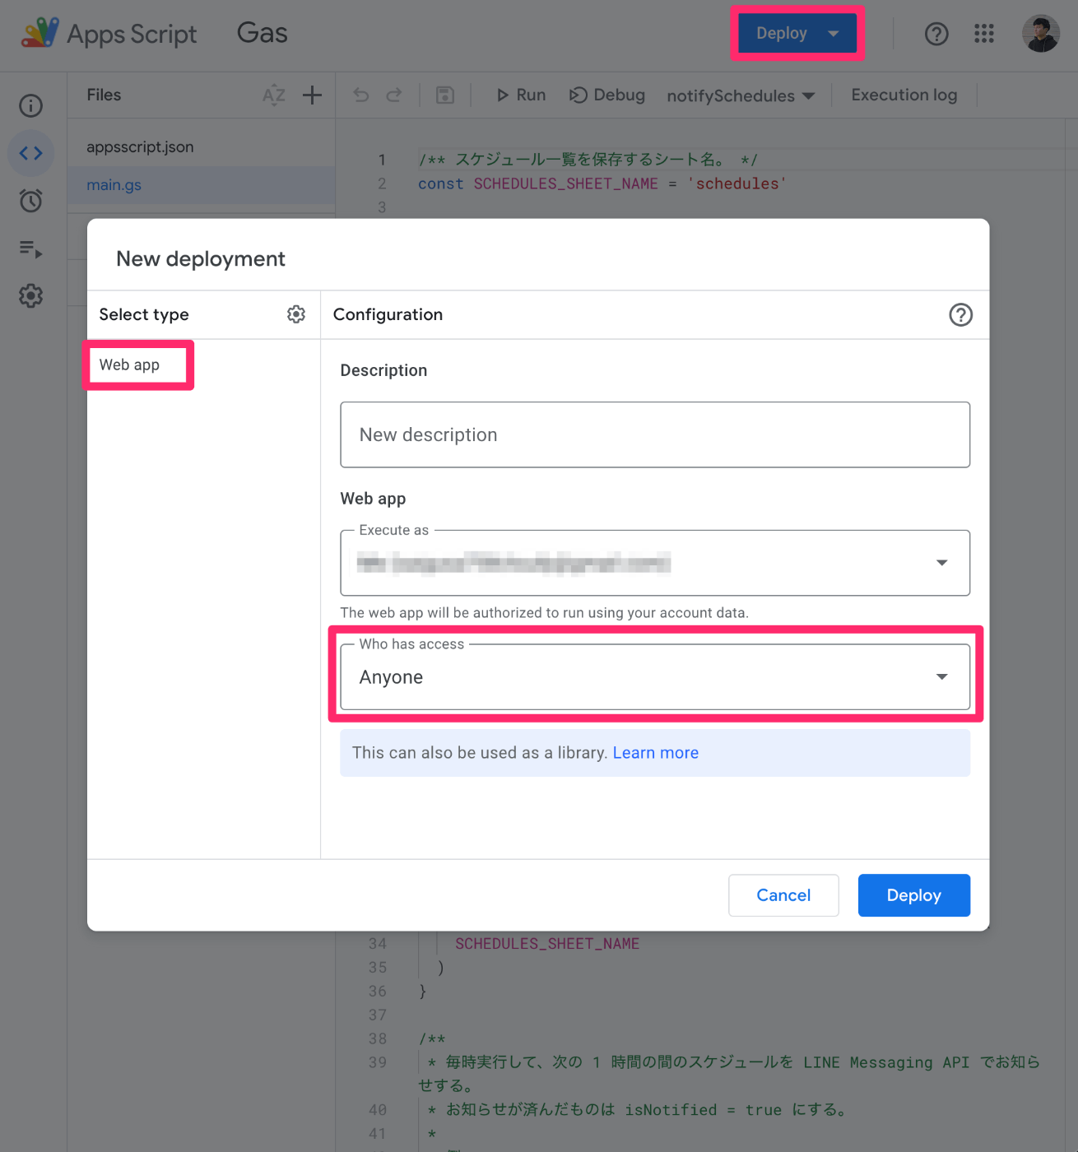Save the project

444,95
